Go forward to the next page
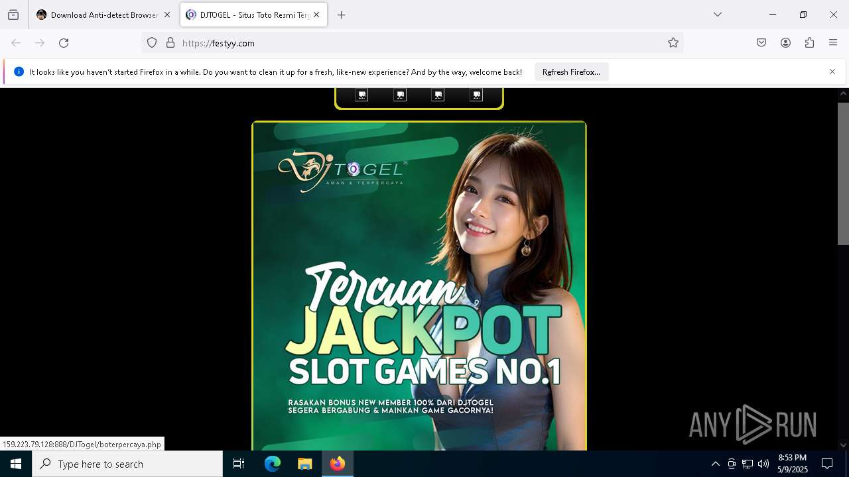The height and width of the screenshot is (477, 849). [x=40, y=43]
